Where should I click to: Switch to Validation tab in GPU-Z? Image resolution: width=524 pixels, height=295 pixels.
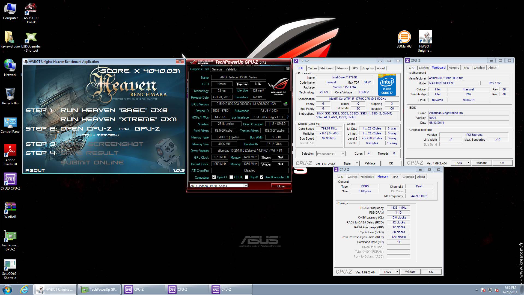(232, 69)
